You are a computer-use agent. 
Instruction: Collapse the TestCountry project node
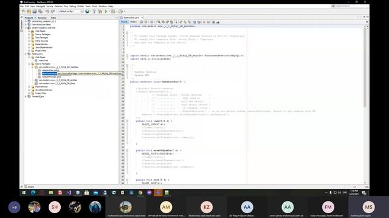26,54
